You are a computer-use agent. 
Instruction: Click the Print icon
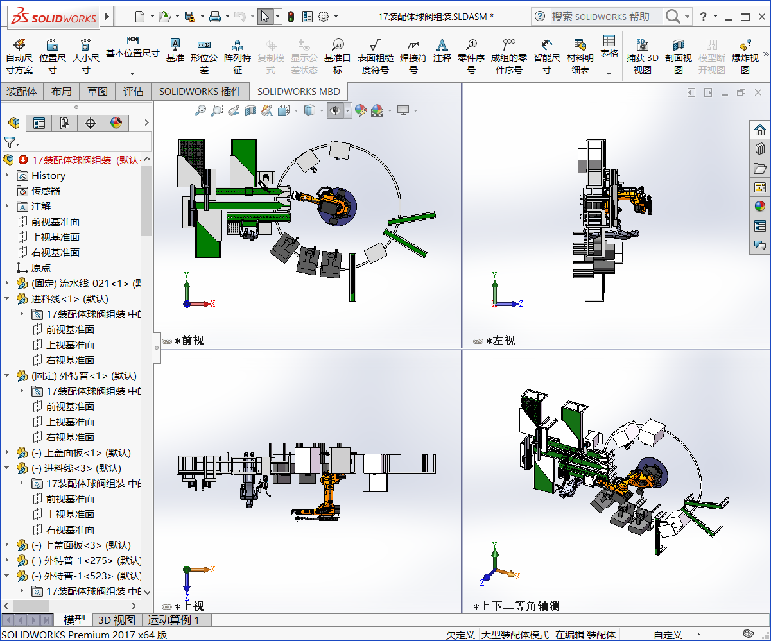tap(216, 16)
